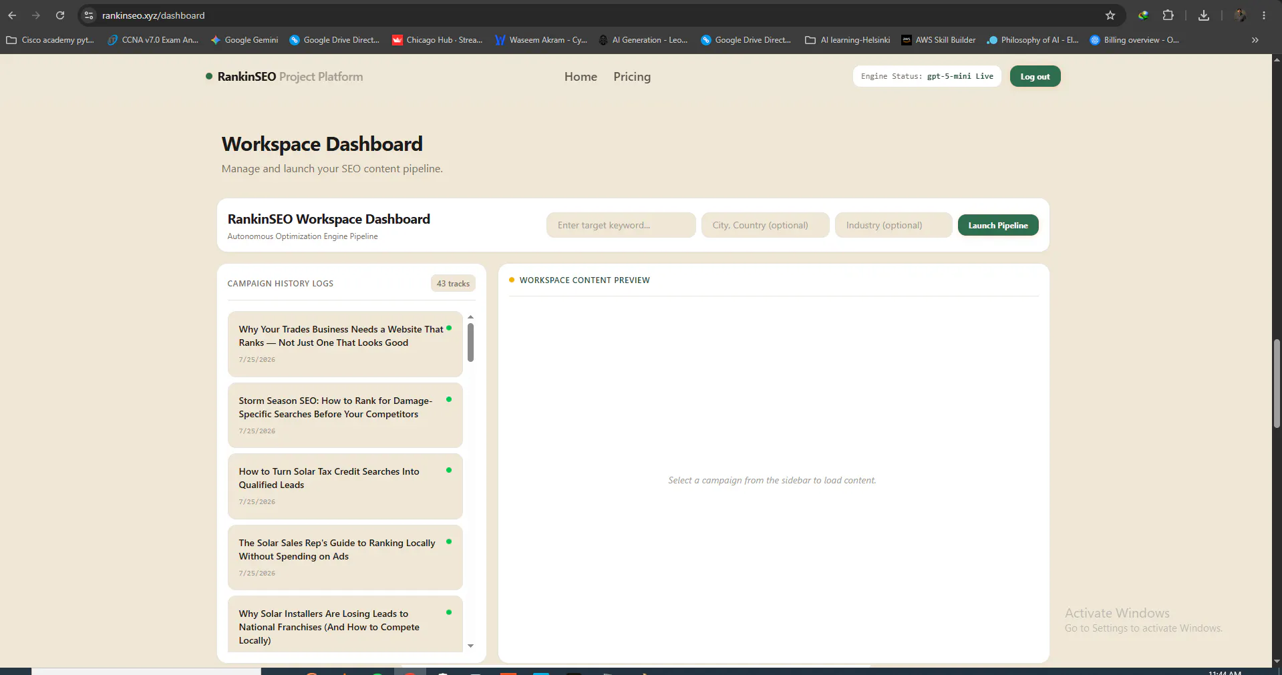Open the Google Gemini bookmark
The image size is (1282, 675).
pos(245,40)
